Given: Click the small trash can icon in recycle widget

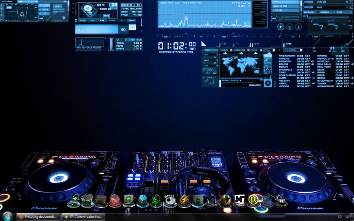Looking at the screenshot, I should click(64, 18).
